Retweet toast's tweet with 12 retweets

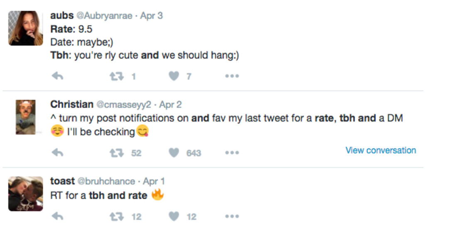pyautogui.click(x=116, y=216)
